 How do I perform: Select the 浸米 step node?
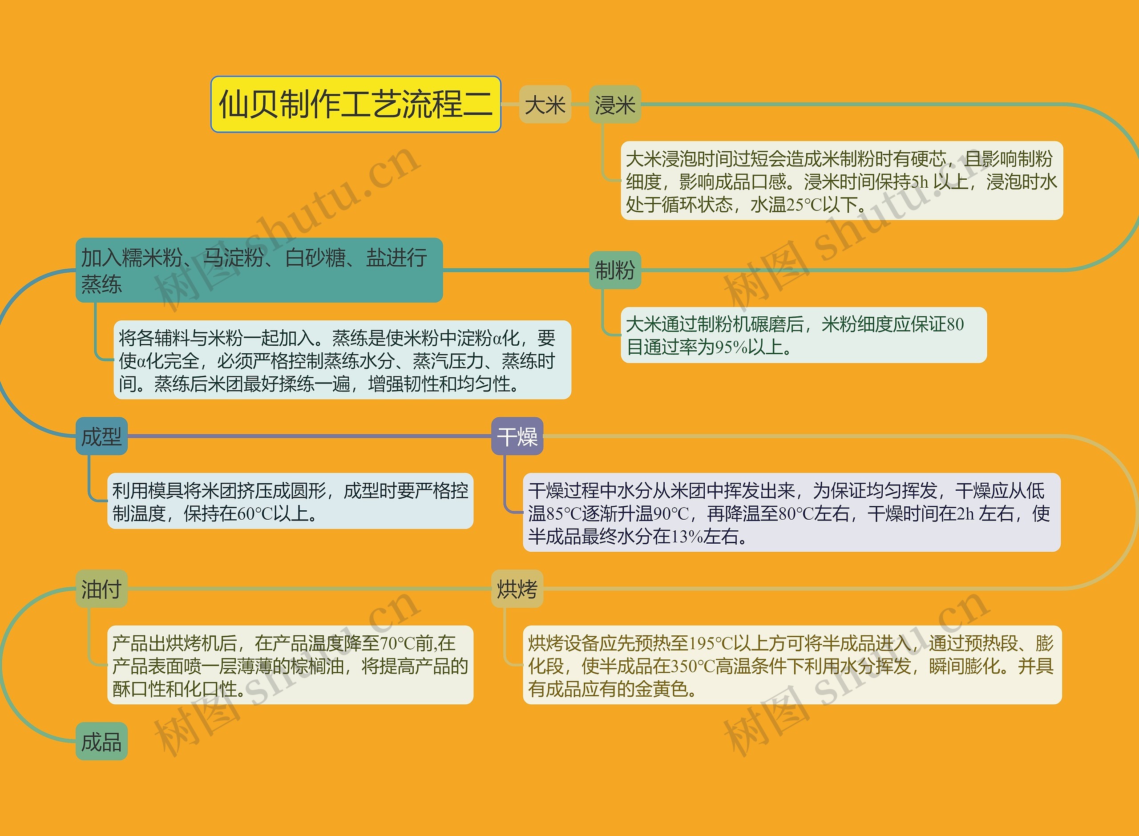click(x=615, y=104)
